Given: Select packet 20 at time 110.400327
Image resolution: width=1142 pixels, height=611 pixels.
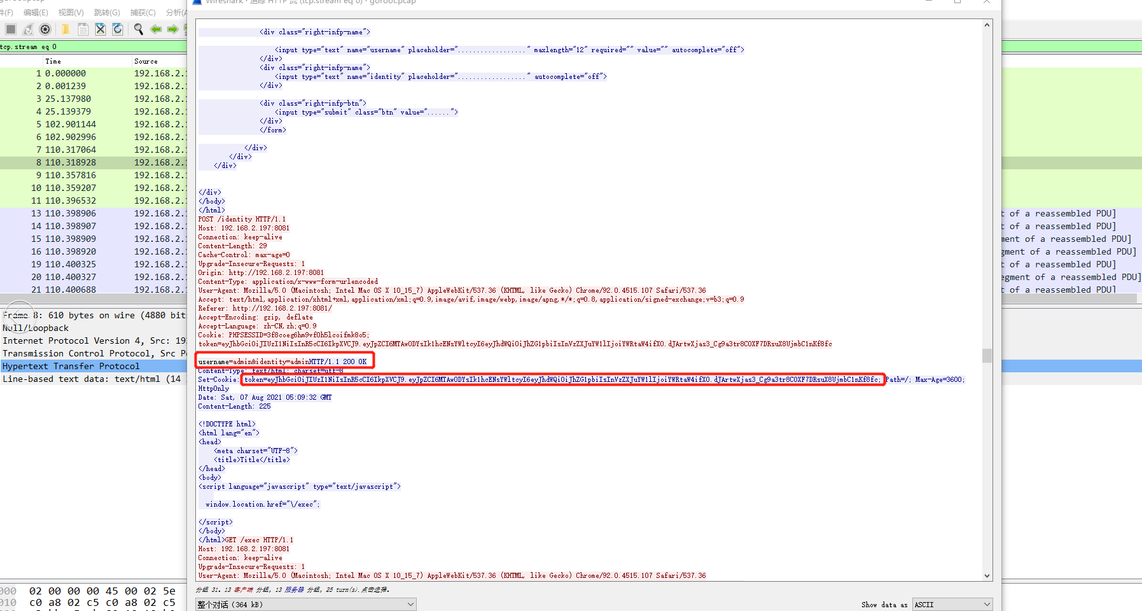Looking at the screenshot, I should click(94, 277).
